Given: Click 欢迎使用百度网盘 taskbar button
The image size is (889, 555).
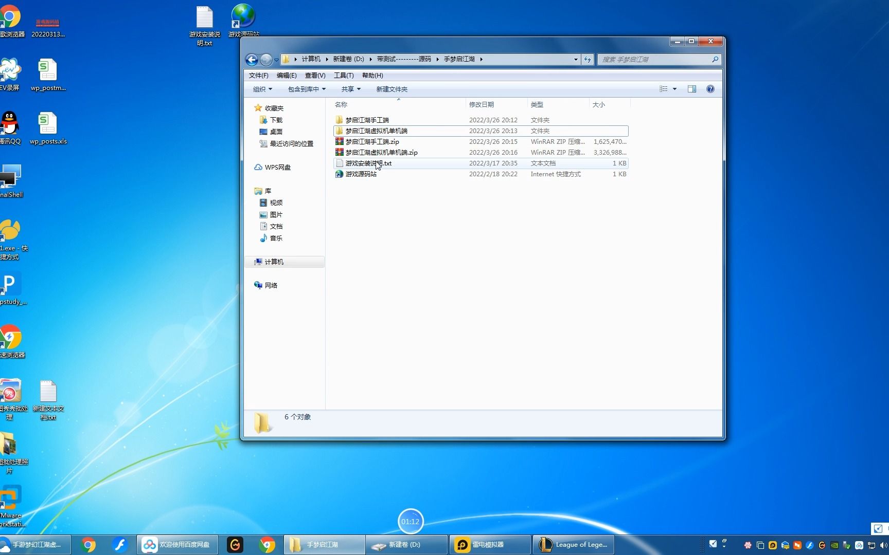Looking at the screenshot, I should coord(177,545).
